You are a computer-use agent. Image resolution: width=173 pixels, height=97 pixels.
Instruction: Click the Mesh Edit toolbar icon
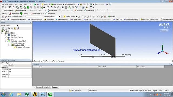pyautogui.click(x=118, y=19)
